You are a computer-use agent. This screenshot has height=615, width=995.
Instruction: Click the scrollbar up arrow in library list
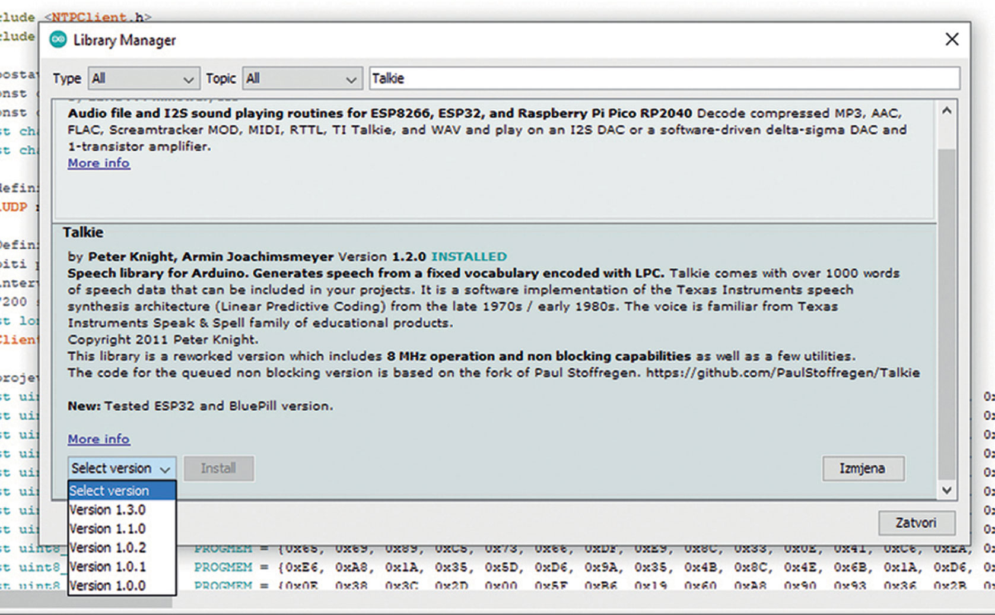(x=947, y=111)
